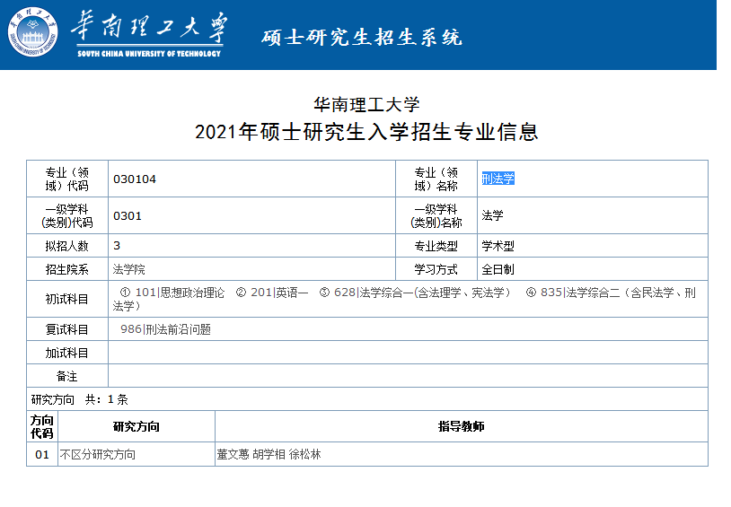
Task: Click the 硕士研究生招生系统 banner heading
Action: 362,38
